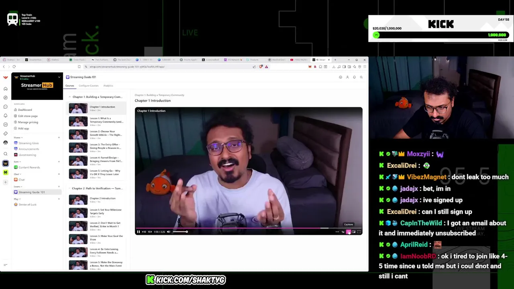Open the browser hamburger menu
The width and height of the screenshot is (514, 289).
[365, 67]
